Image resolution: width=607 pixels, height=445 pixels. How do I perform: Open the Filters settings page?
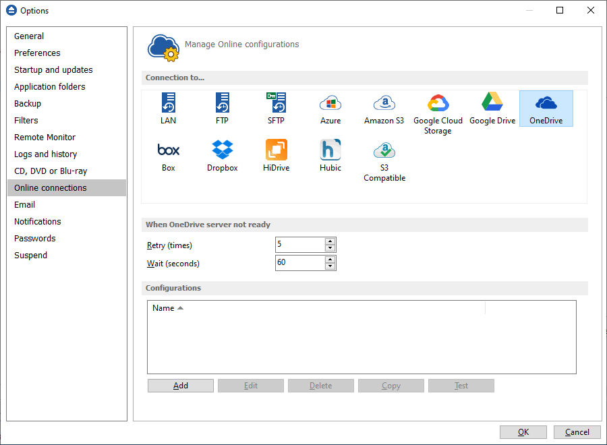(67, 120)
